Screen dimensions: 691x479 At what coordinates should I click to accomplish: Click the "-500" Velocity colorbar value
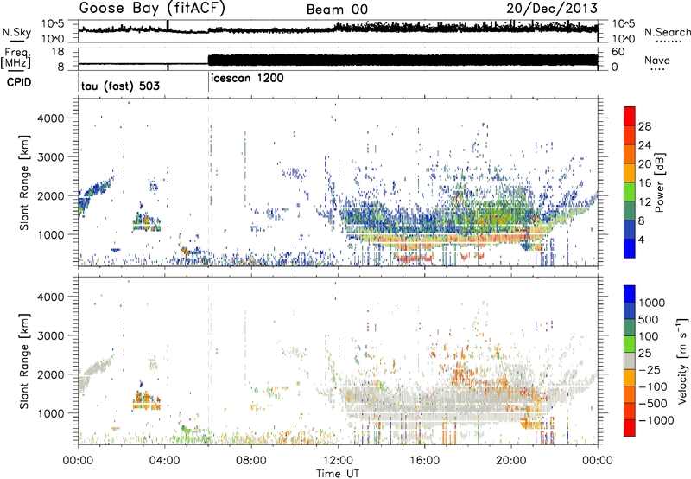[653, 404]
